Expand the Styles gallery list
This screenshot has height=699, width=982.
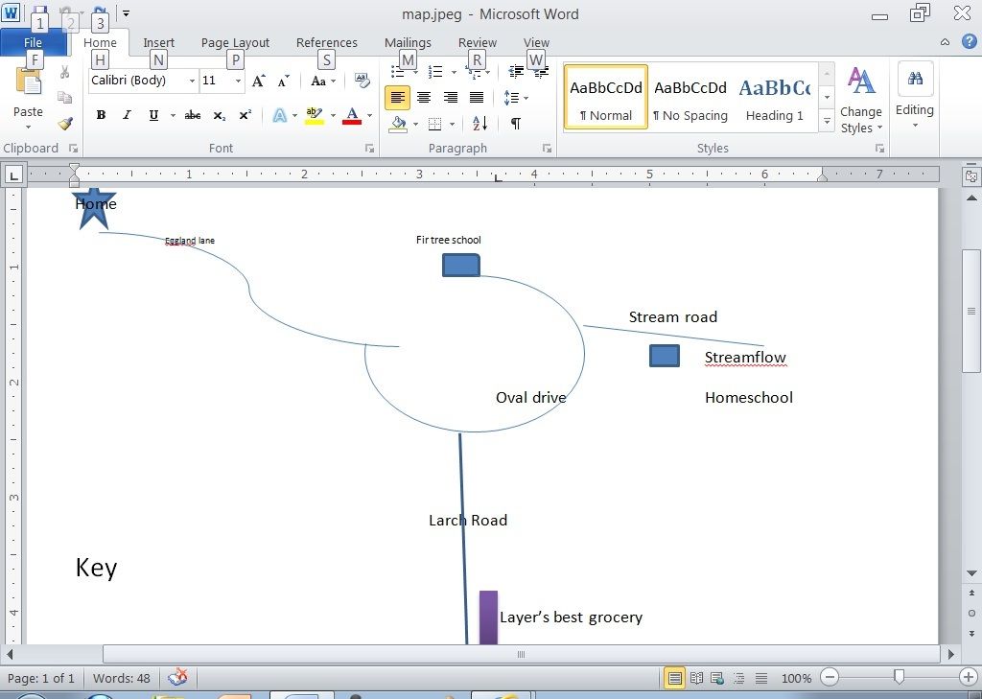coord(827,121)
